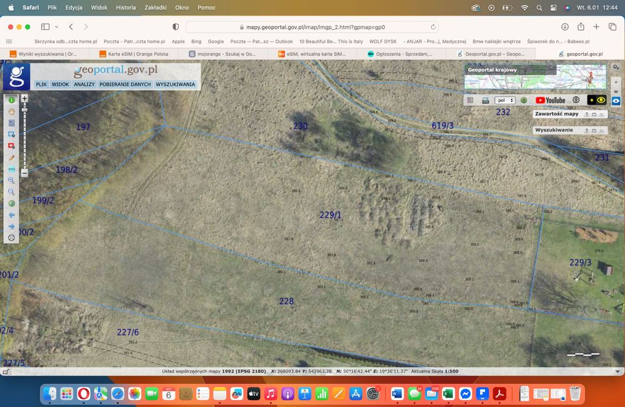Open Safari downloads
625x407 pixels.
click(x=565, y=27)
